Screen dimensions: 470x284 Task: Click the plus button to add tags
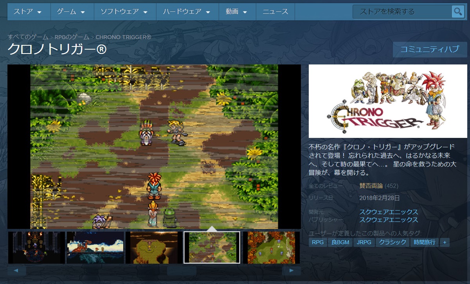tap(444, 242)
